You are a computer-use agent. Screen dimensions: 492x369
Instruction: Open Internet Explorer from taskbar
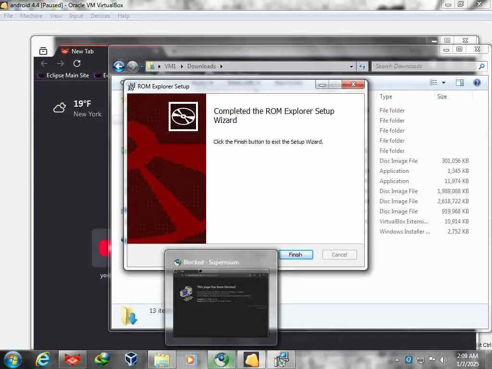(42, 359)
